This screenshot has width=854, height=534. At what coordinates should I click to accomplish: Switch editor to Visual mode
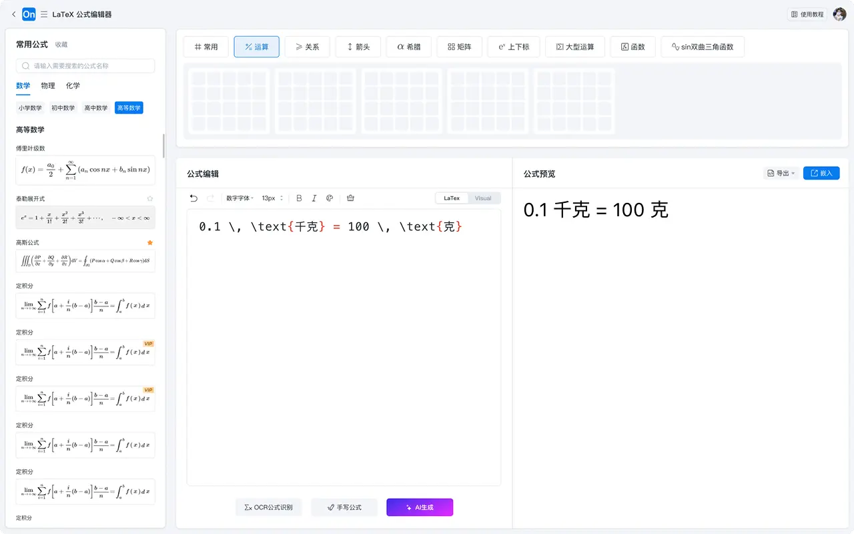click(483, 198)
